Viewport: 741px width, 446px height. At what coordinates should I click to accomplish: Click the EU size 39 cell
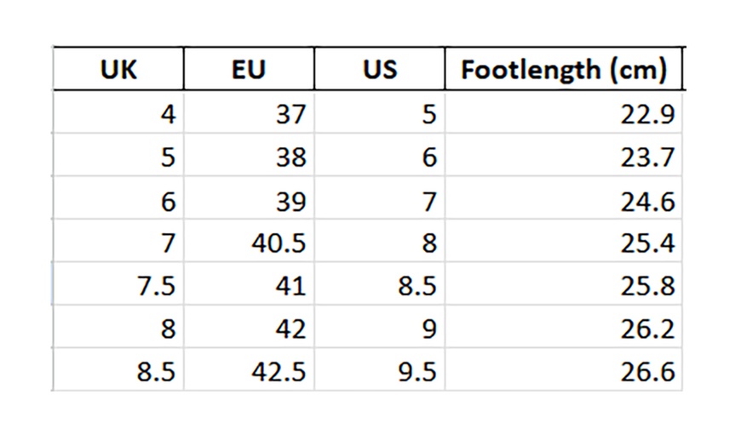pyautogui.click(x=249, y=201)
